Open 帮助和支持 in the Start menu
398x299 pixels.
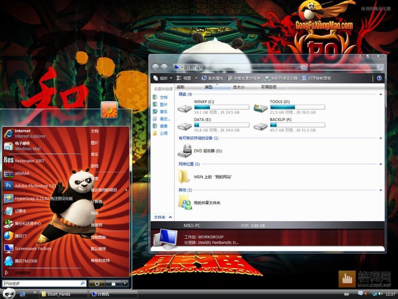point(100,260)
